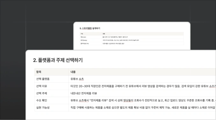Viewport: 216px width, 120px height.
Task: Click the '내돈내산 전자제품 리뷰' cell
Action: click(x=142, y=94)
